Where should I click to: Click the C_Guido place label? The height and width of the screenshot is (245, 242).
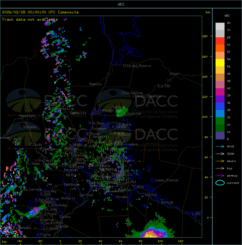click(35, 145)
